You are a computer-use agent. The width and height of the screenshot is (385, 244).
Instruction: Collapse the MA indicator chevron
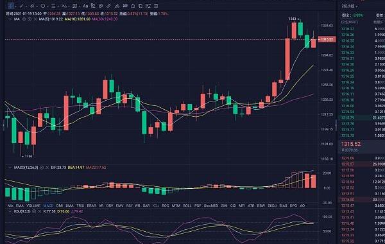tap(10, 19)
